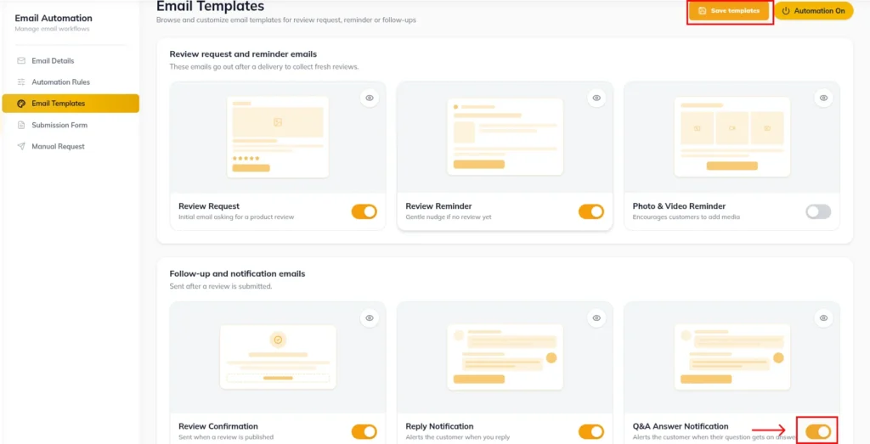This screenshot has width=870, height=444.
Task: Open the Photo & Video Reminder thumbnail
Action: point(732,137)
